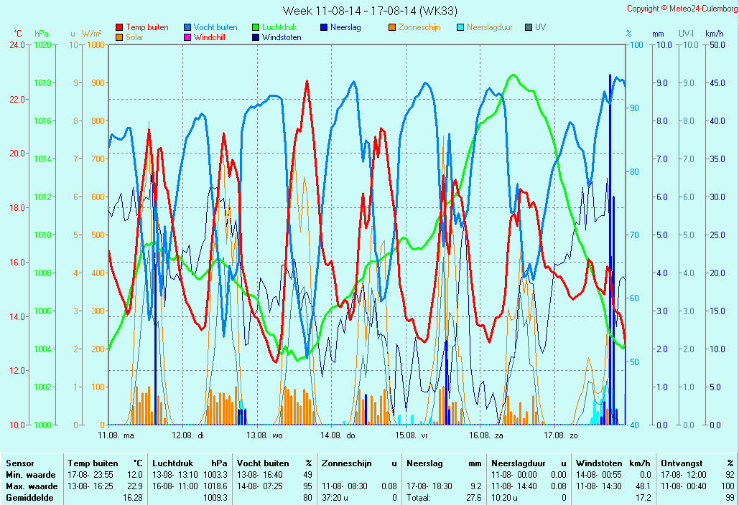
Task: Open the Copyright Meteo24-Culemborg link
Action: [x=681, y=9]
